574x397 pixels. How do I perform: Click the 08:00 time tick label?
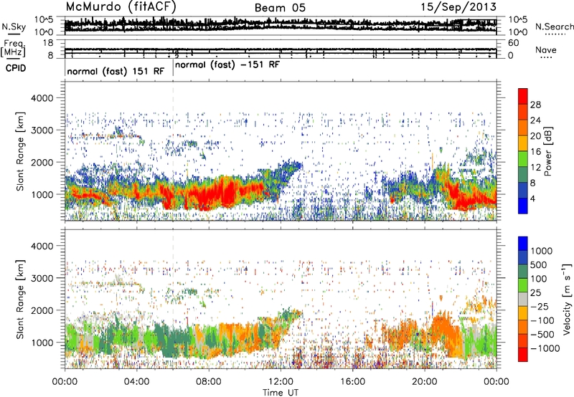point(208,382)
